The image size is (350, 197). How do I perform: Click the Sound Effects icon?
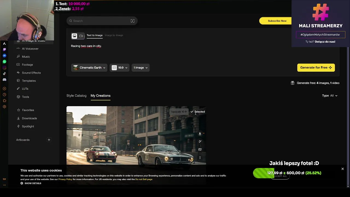[18, 73]
